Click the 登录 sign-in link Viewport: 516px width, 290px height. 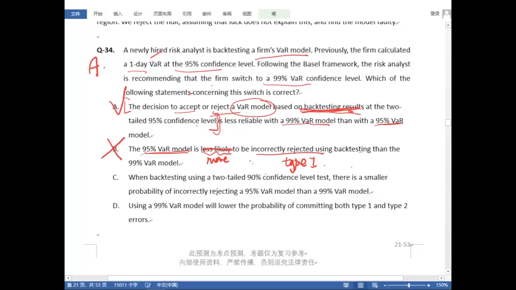coord(435,14)
